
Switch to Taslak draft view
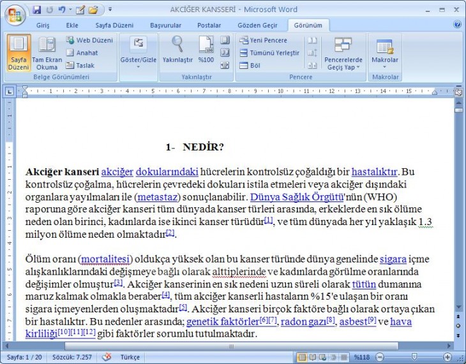point(80,65)
